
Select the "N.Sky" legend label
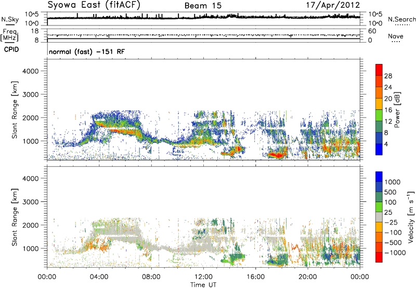pyautogui.click(x=10, y=19)
